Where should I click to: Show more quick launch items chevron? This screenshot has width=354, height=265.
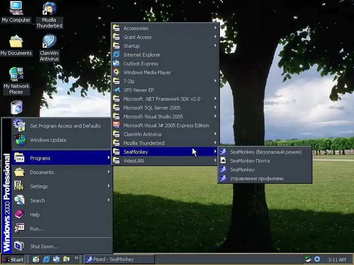(76, 257)
